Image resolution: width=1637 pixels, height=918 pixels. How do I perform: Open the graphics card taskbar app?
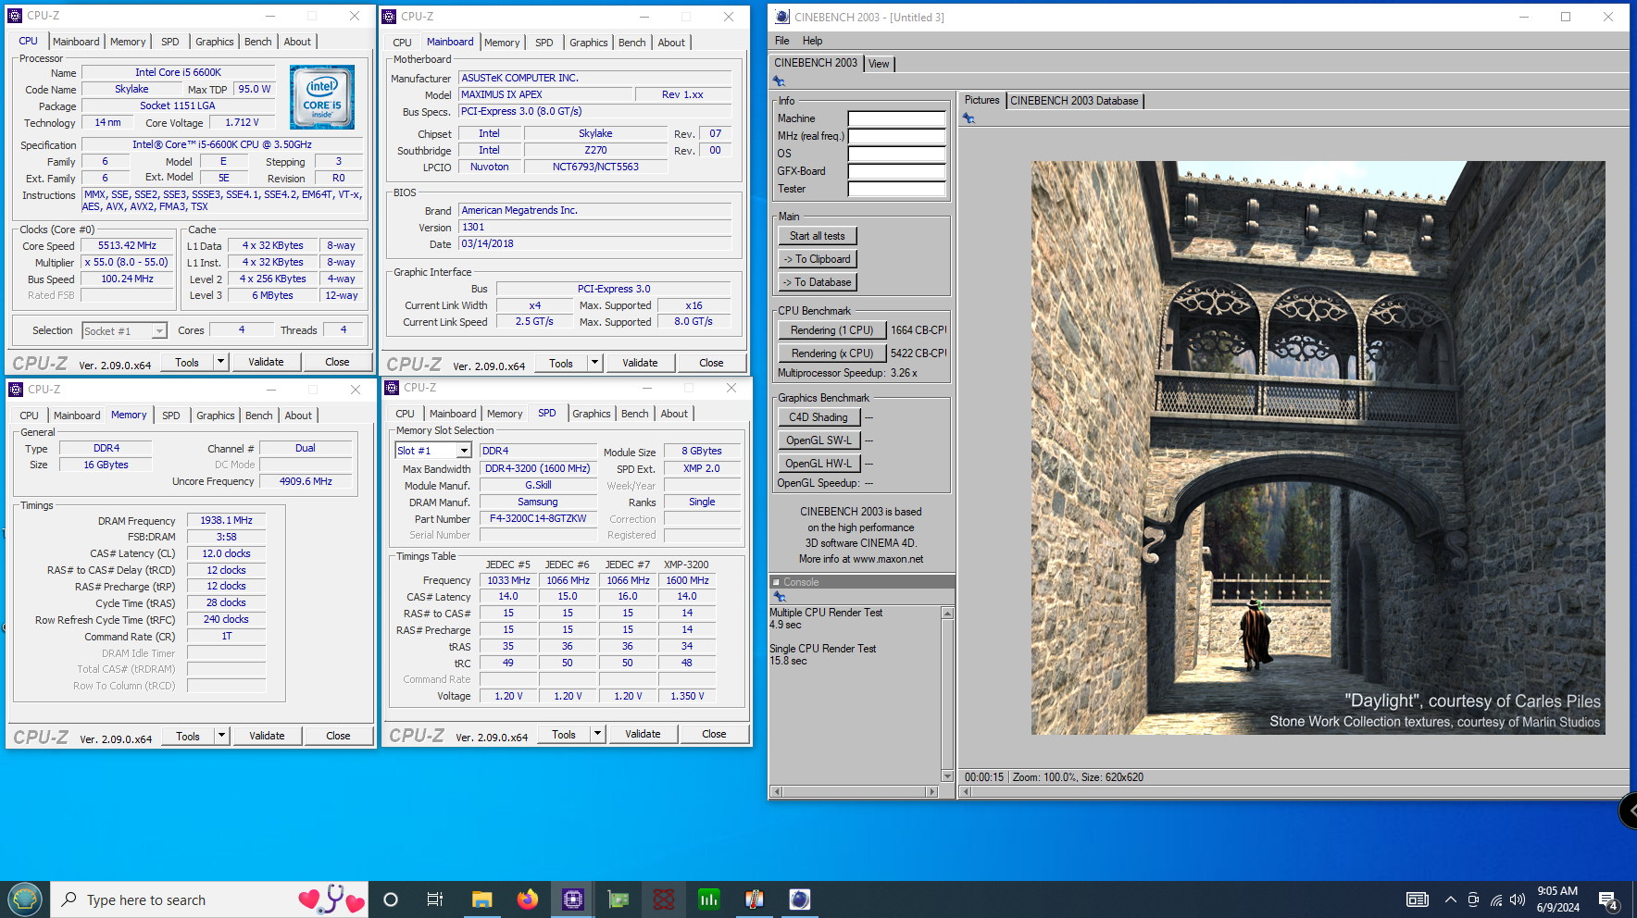pos(618,899)
